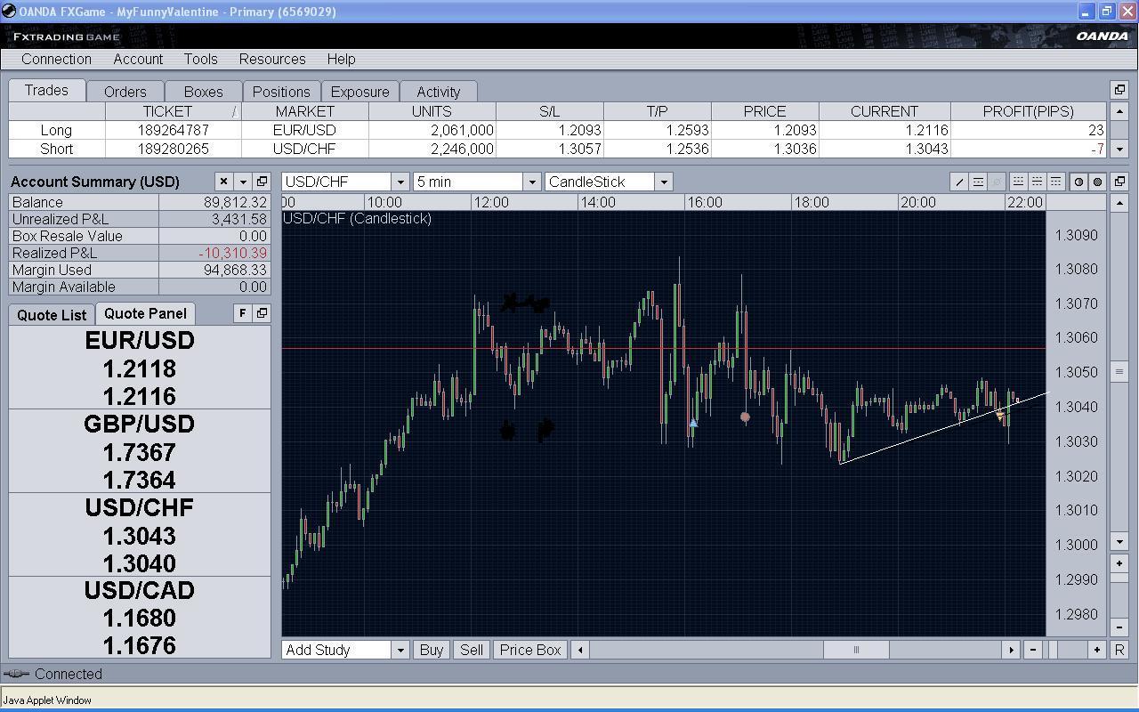Select the trend line drawing tool
1139x712 pixels.
[x=959, y=182]
